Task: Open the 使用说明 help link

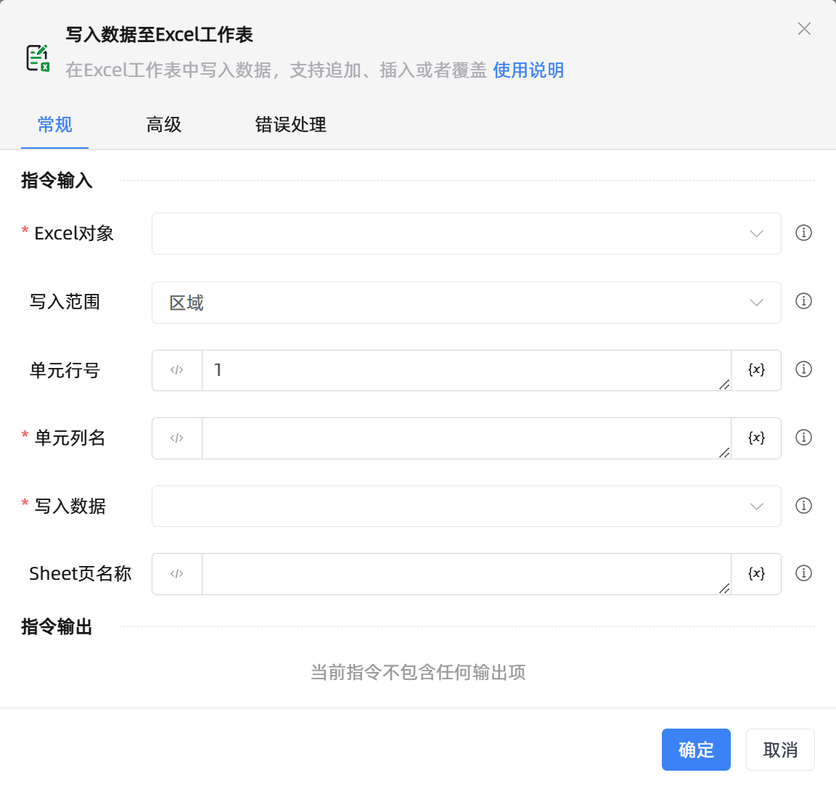Action: click(528, 71)
